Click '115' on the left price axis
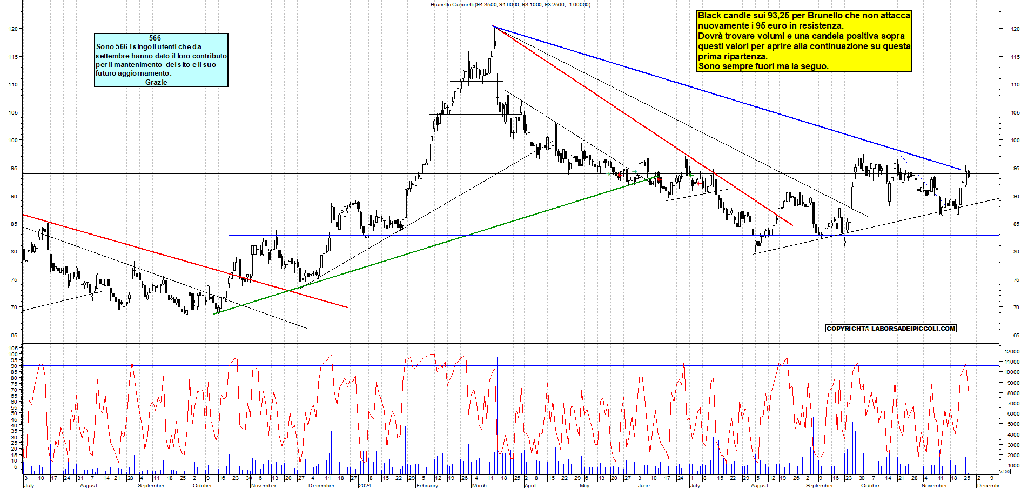This screenshot has width=1021, height=488. [13, 57]
